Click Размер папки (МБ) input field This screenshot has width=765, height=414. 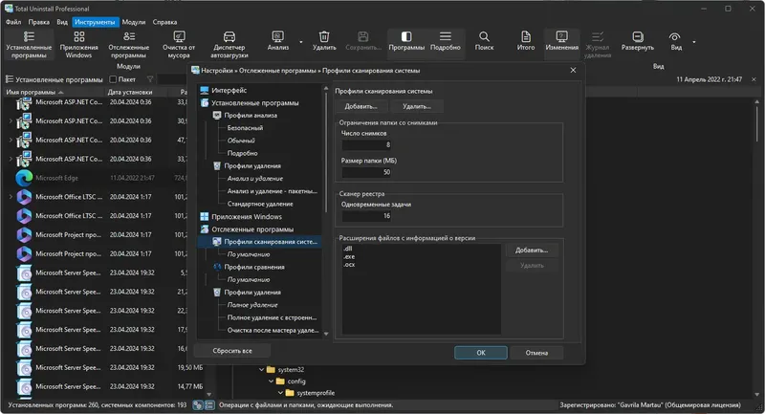pyautogui.click(x=366, y=172)
